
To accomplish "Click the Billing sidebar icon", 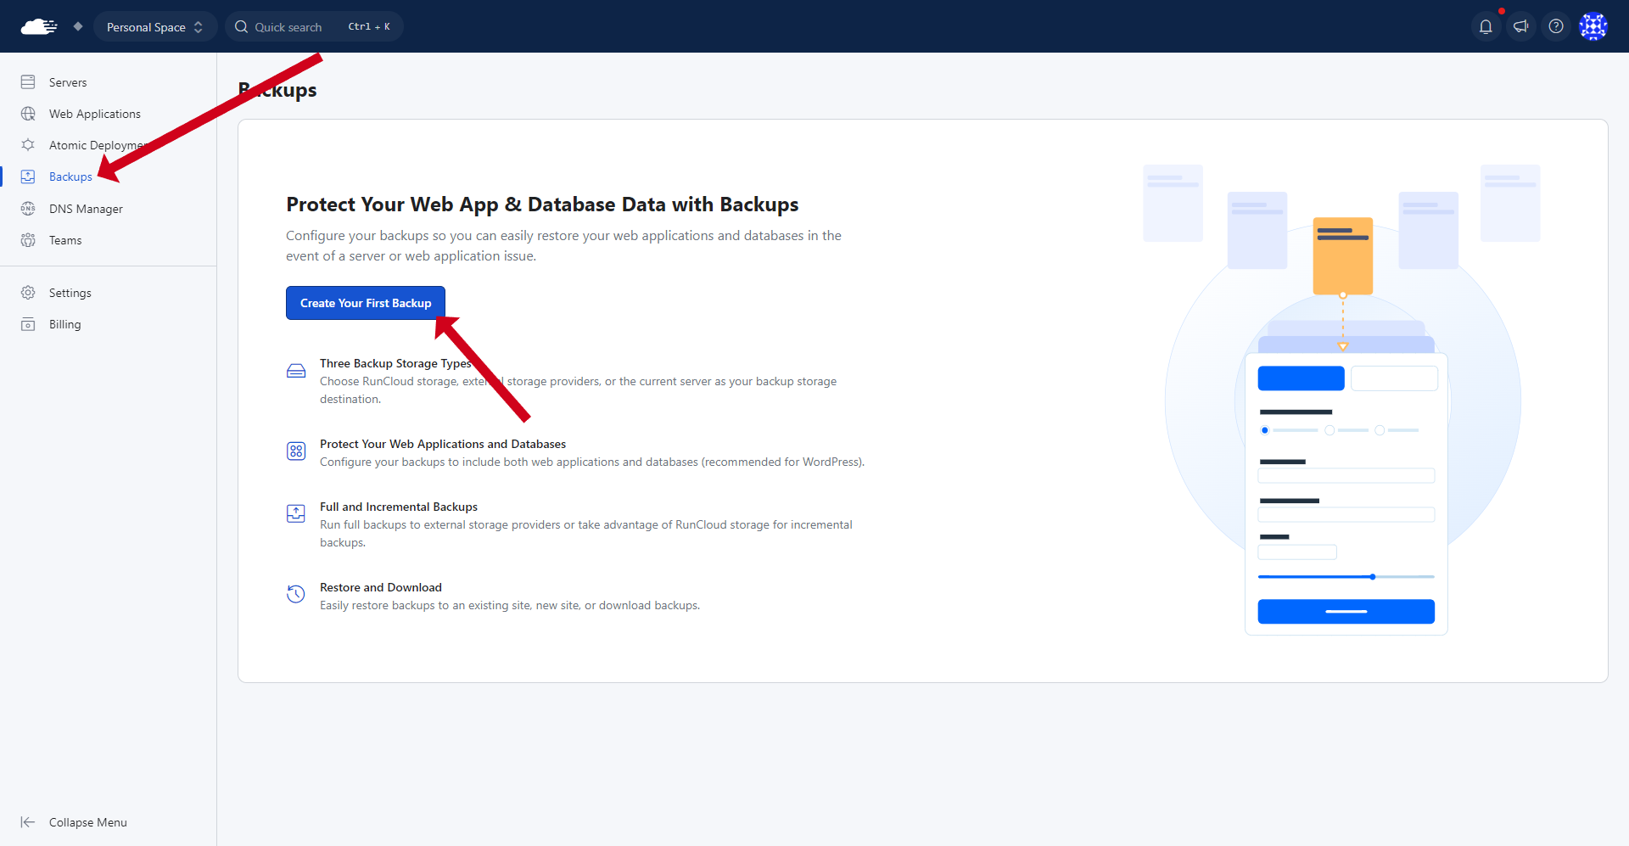I will click(x=28, y=324).
